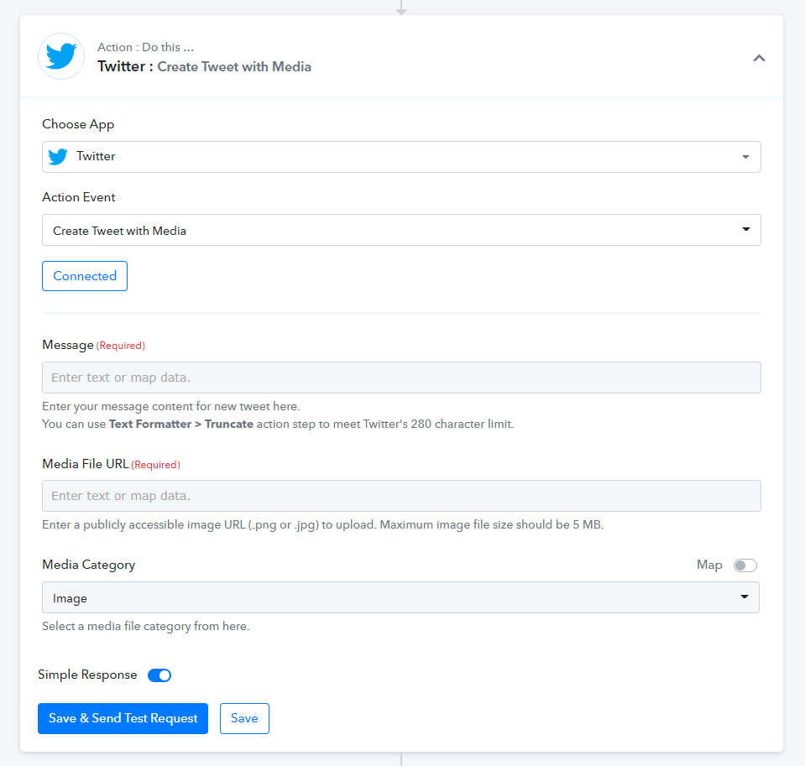Viewport: 805px width, 766px height.
Task: Focus the Media File URL field
Action: (401, 496)
